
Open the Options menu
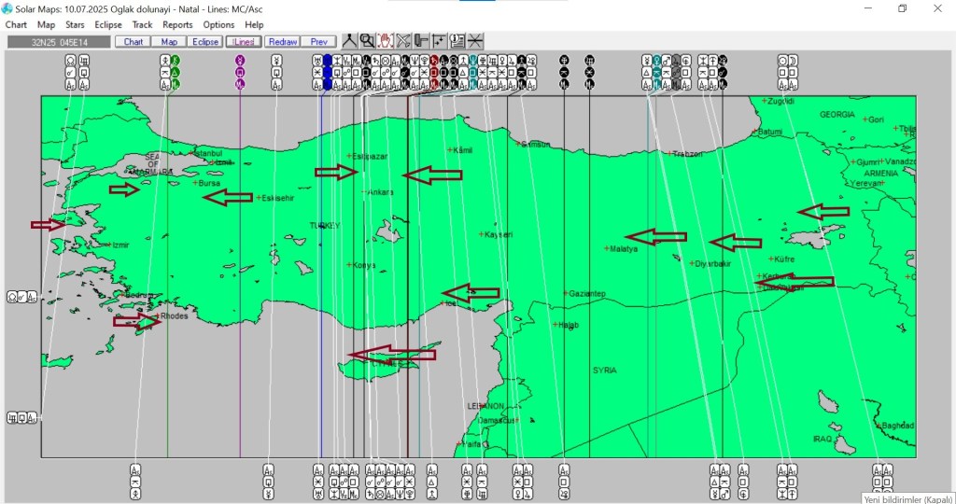218,24
